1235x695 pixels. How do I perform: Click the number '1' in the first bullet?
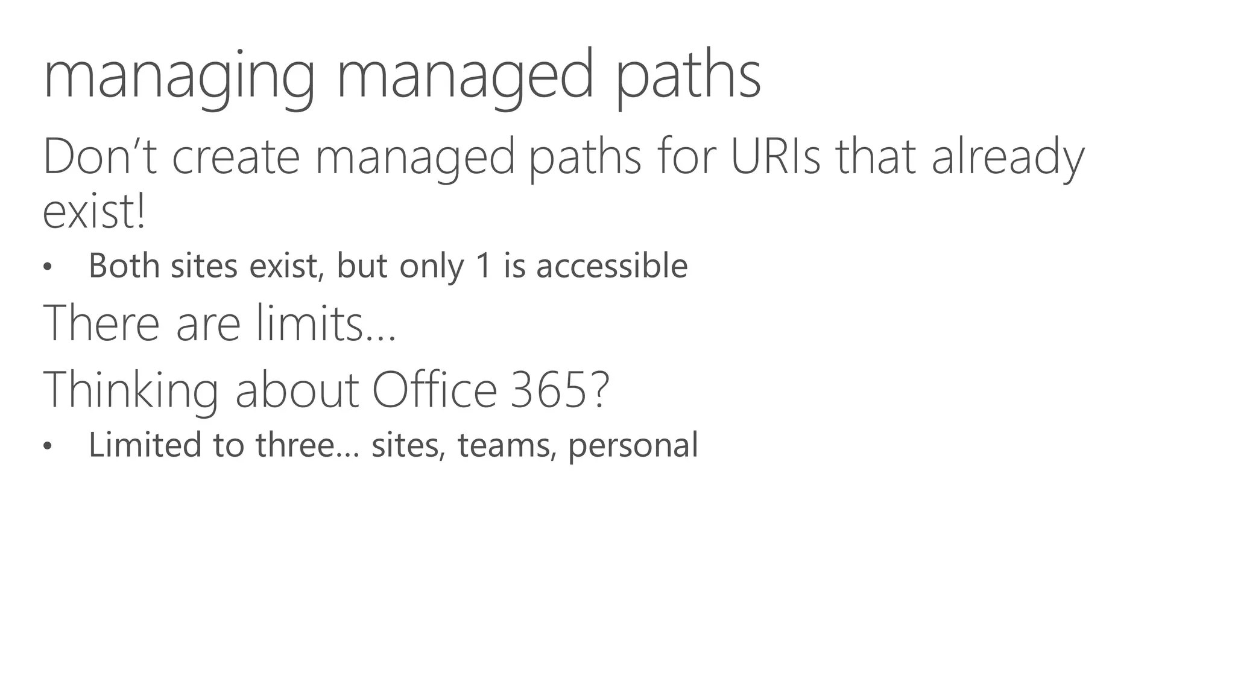[x=484, y=265]
